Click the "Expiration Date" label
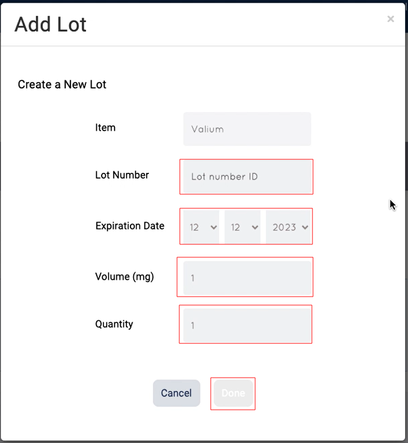408x443 pixels. pos(130,226)
